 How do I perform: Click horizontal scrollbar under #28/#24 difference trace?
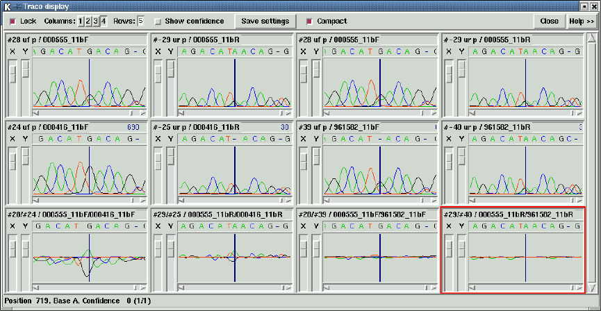click(x=90, y=287)
